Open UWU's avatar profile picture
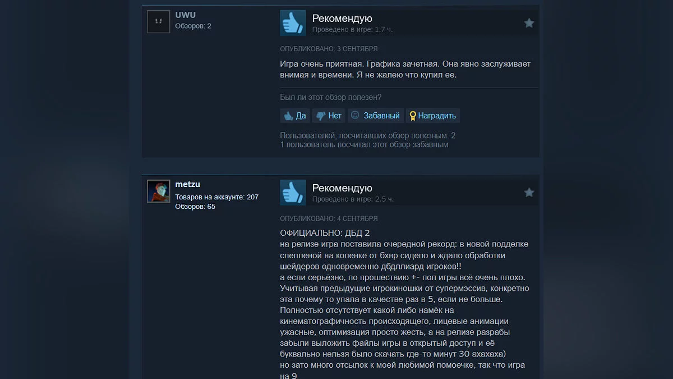The width and height of the screenshot is (673, 379). coord(158,22)
